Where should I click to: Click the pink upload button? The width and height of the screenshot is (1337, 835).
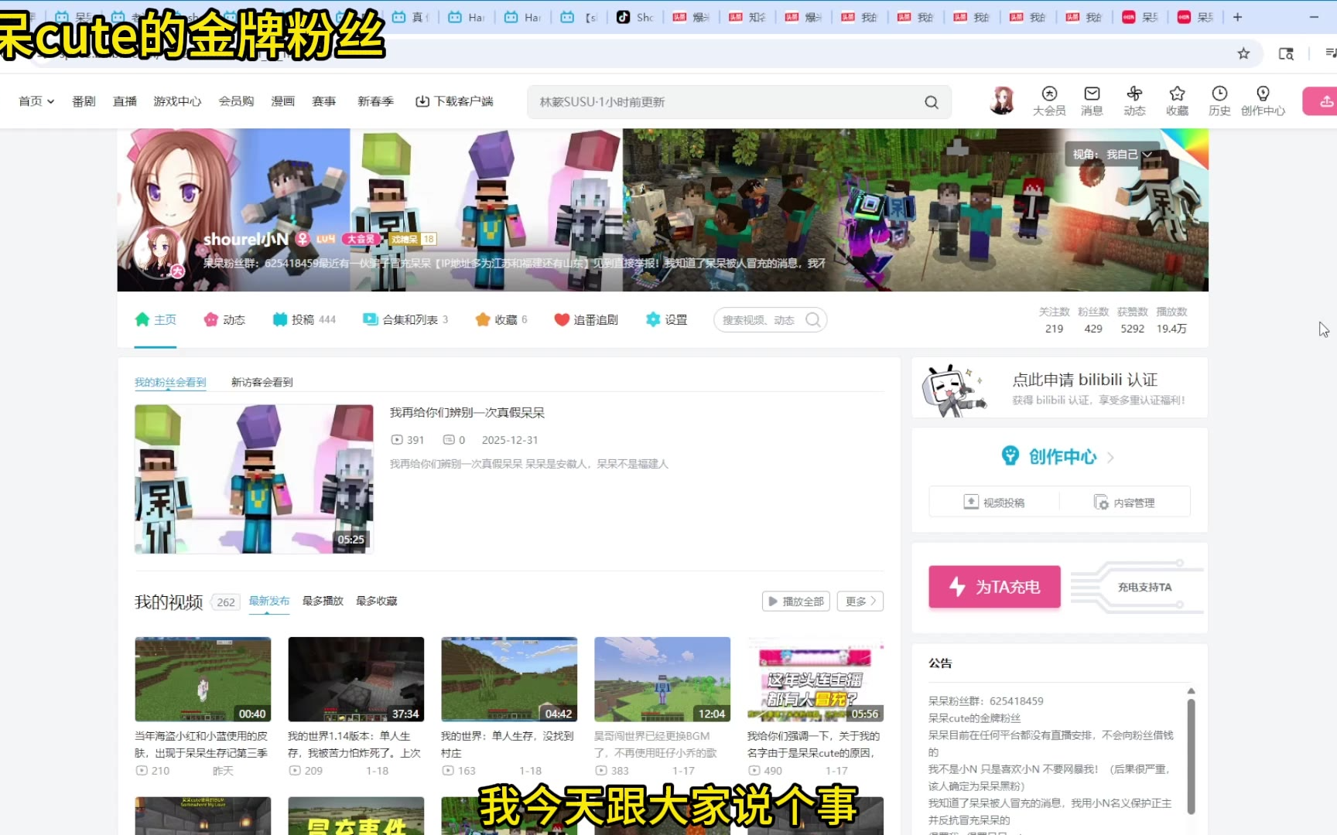1322,101
